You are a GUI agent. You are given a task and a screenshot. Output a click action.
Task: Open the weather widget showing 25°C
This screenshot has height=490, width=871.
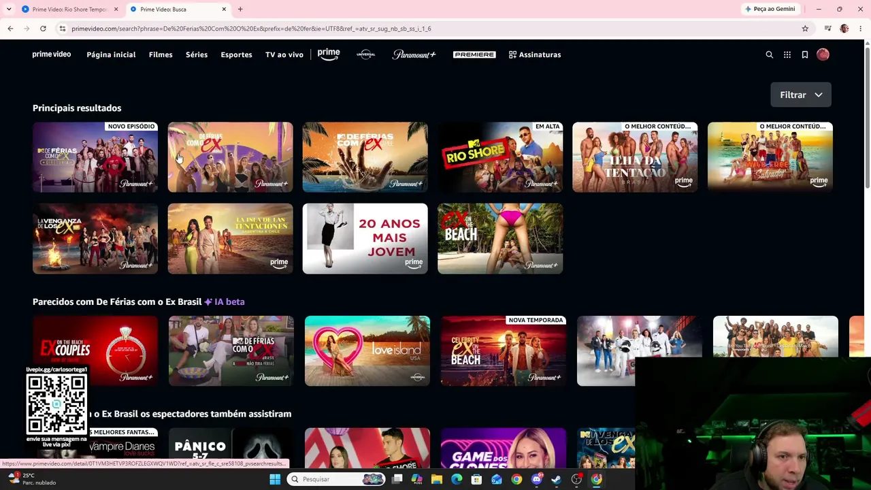click(31, 479)
